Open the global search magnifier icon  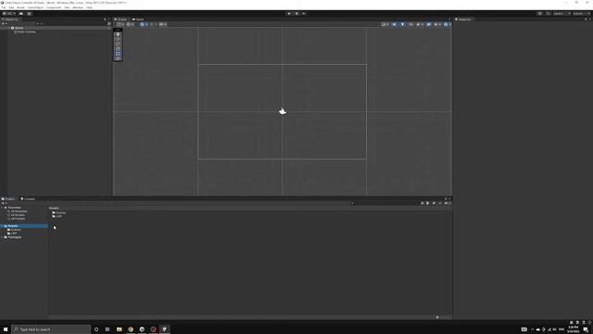coord(548,14)
